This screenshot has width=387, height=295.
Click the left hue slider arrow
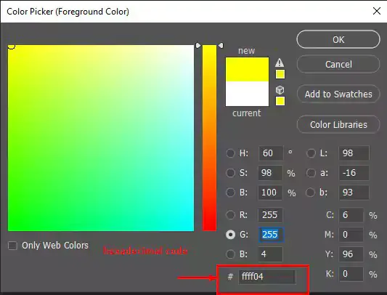(198, 46)
